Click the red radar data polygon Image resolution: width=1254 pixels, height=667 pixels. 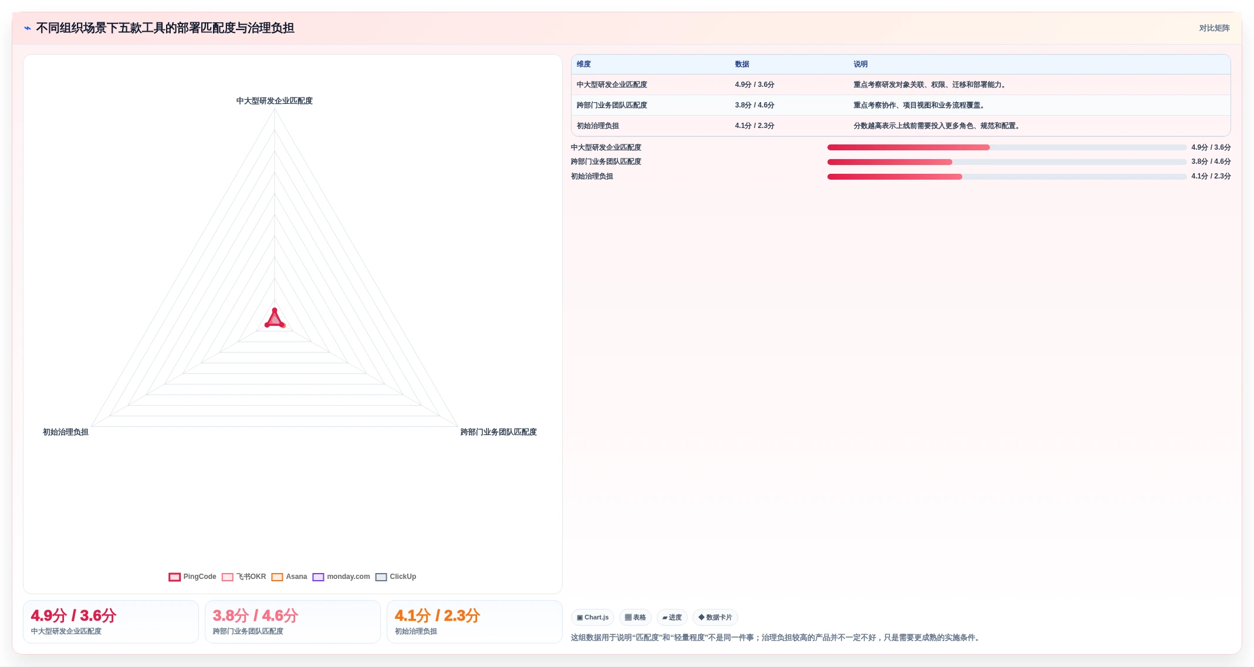pos(275,320)
